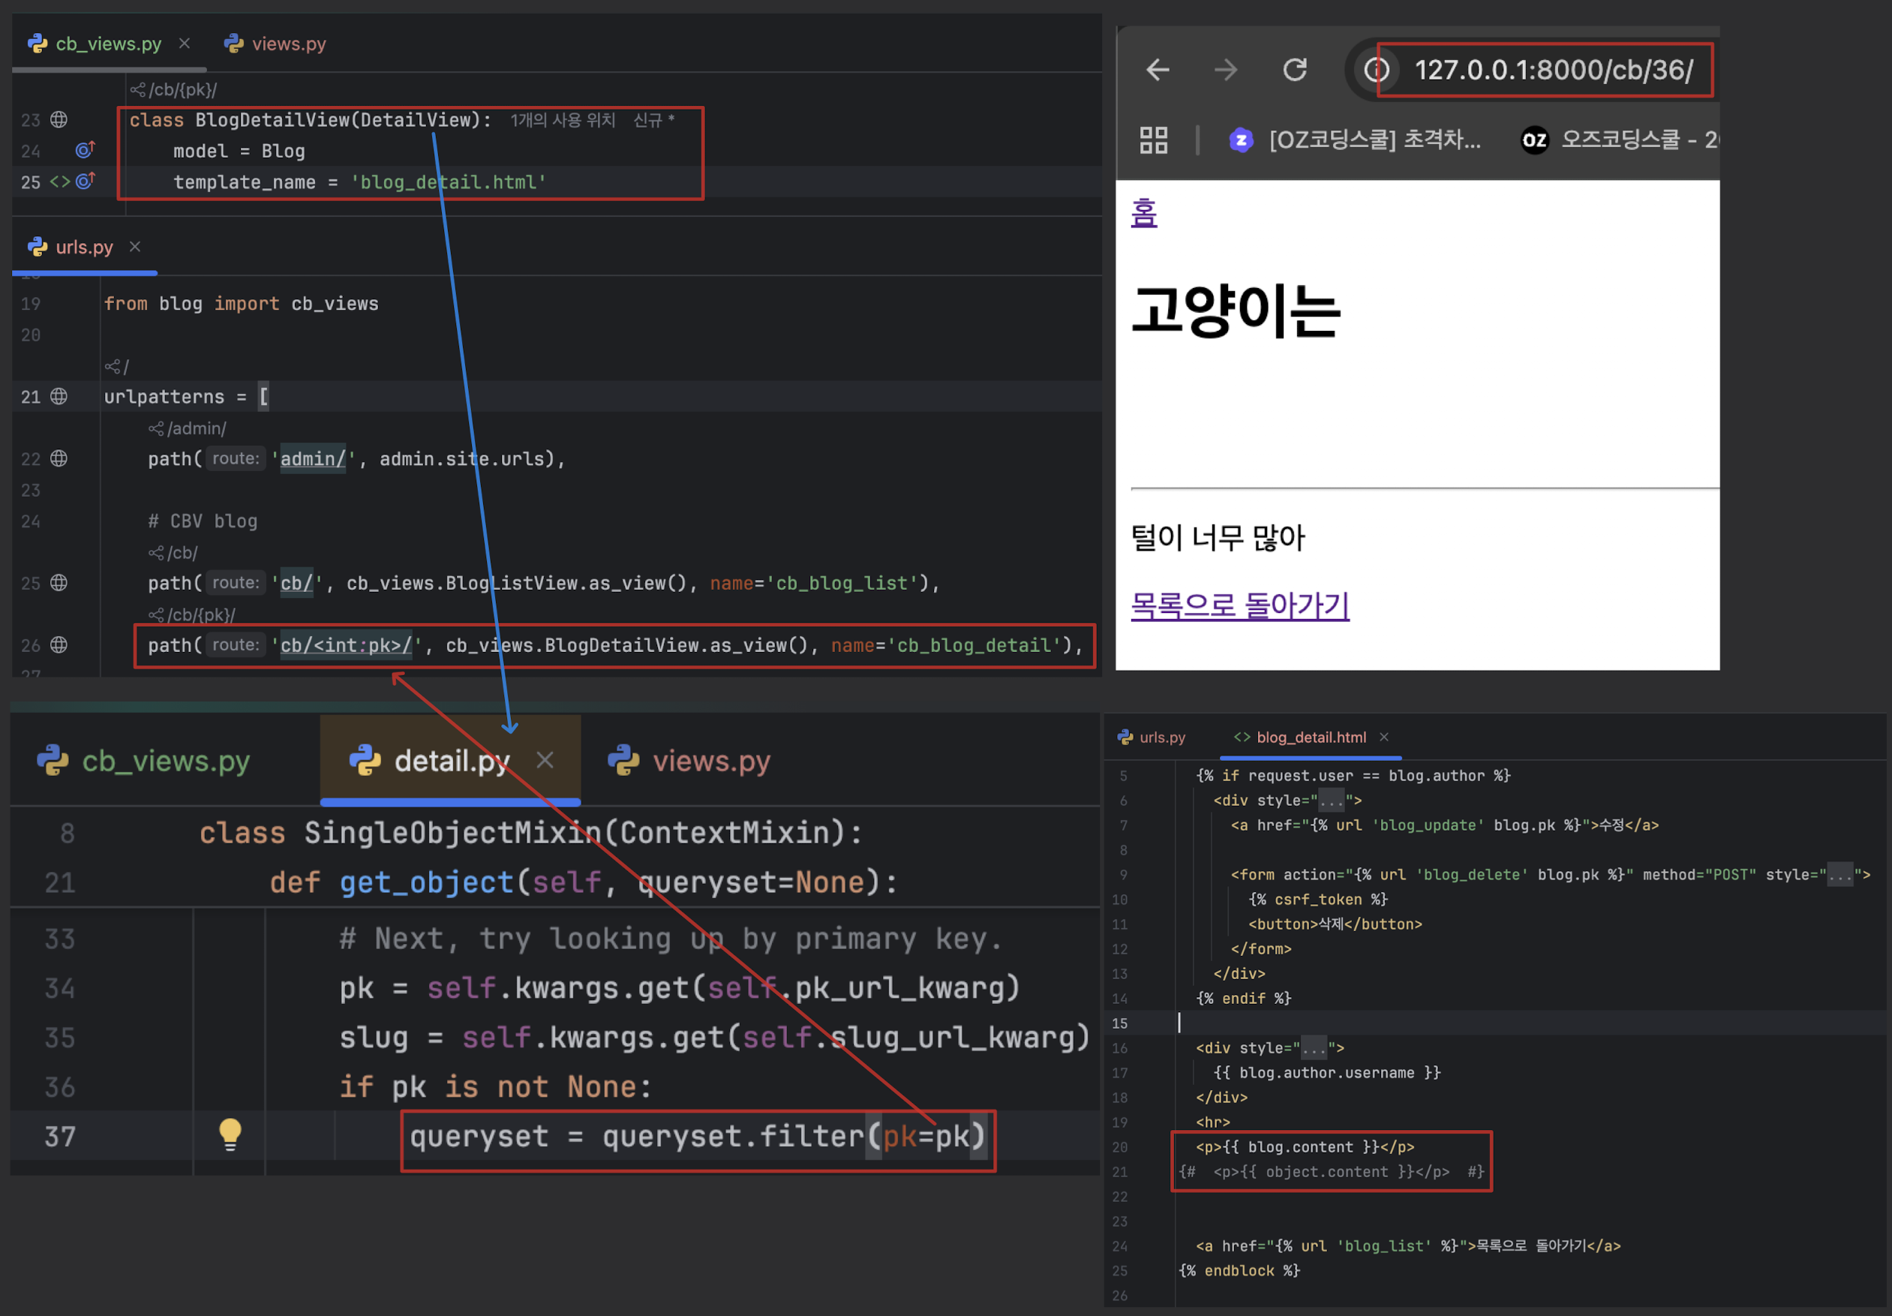Expand folded style attribute on line 16
This screenshot has width=1892, height=1316.
(x=1314, y=1048)
